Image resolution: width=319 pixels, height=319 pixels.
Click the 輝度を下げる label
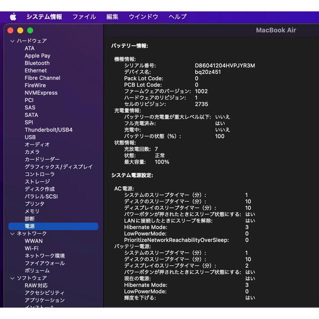click(x=140, y=298)
